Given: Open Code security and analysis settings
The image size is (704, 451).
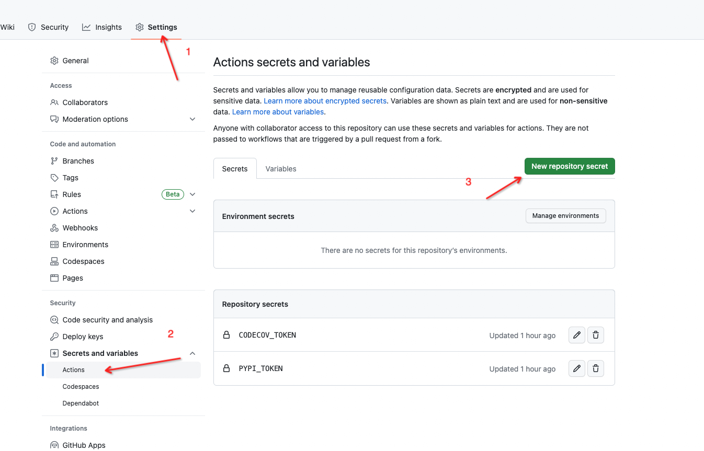Looking at the screenshot, I should pyautogui.click(x=107, y=320).
